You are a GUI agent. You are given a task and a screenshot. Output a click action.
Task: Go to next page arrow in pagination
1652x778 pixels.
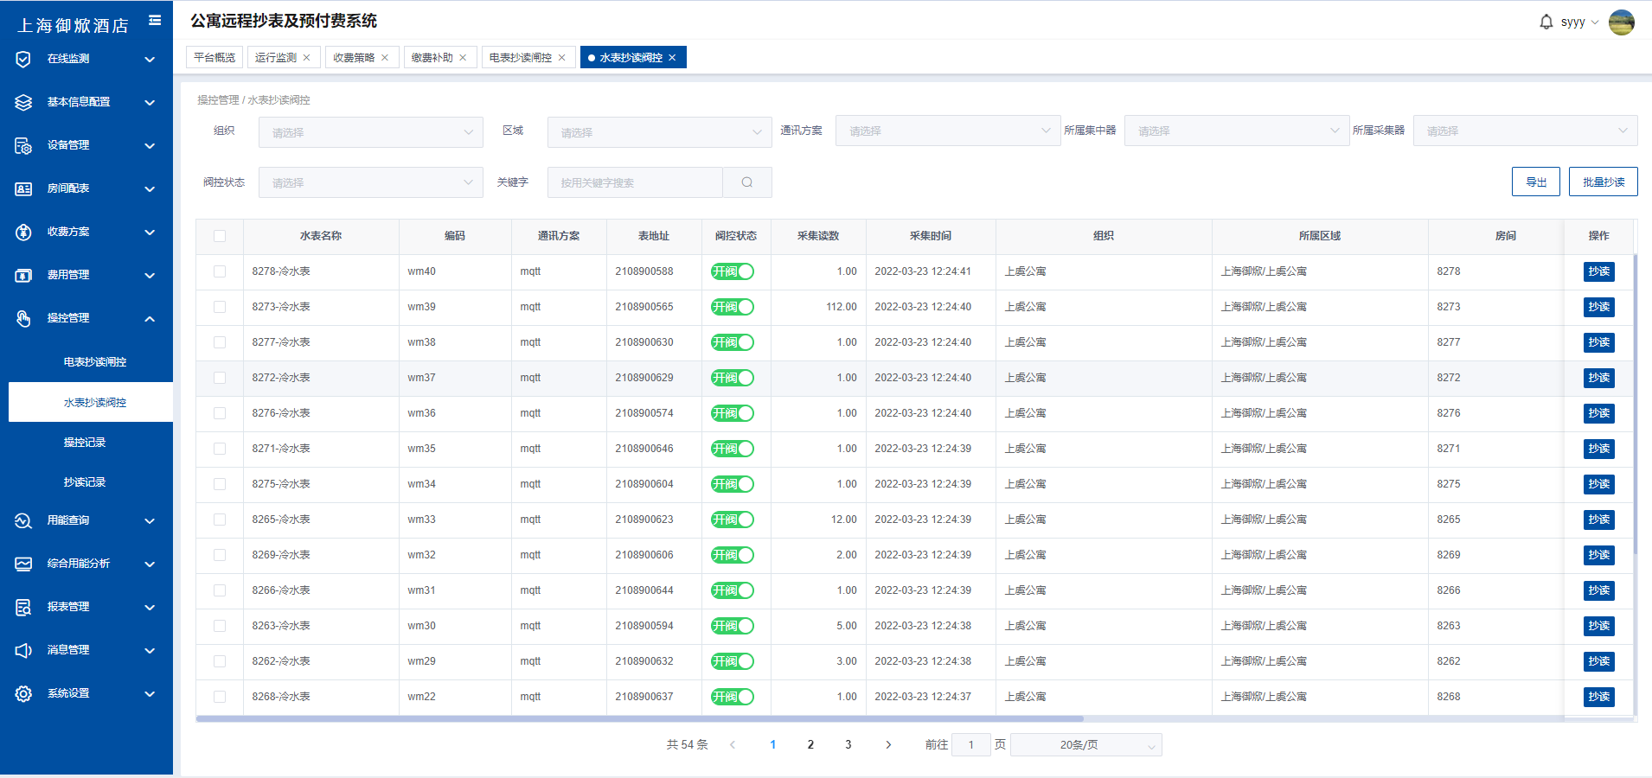pos(888,744)
